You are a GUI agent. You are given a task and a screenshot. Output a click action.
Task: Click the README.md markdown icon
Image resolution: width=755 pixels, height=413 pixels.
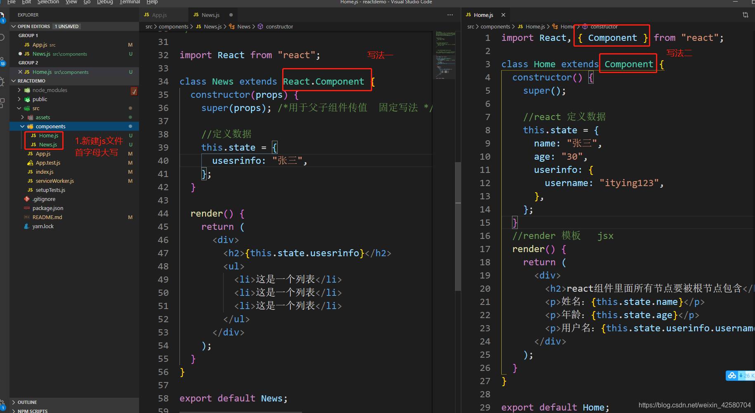[x=27, y=217]
